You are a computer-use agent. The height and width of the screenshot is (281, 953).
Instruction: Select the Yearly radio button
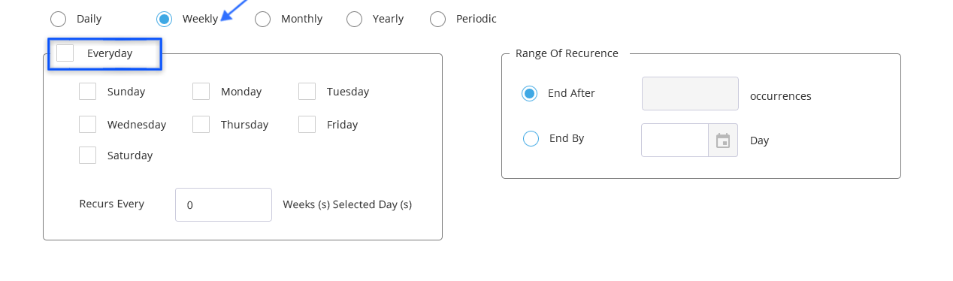(355, 19)
